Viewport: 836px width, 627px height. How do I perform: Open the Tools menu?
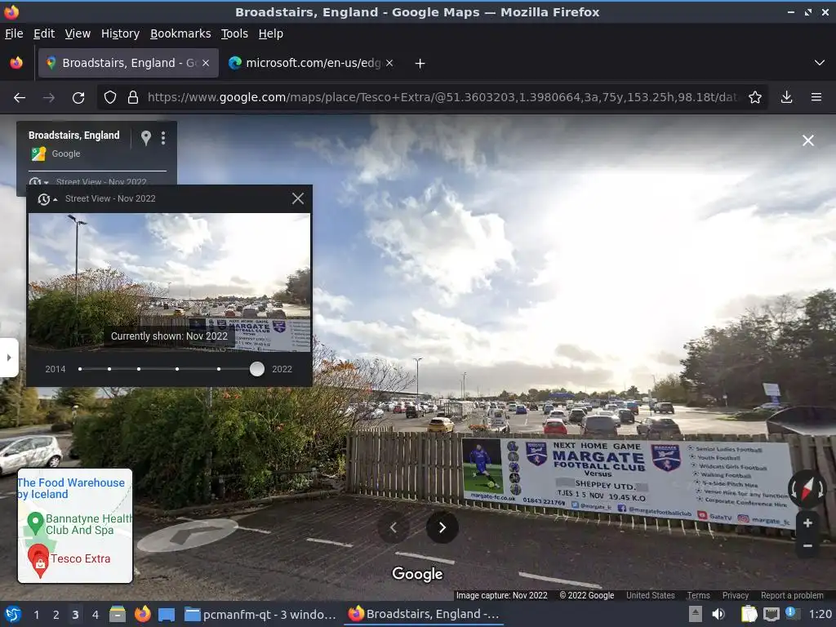(x=234, y=33)
